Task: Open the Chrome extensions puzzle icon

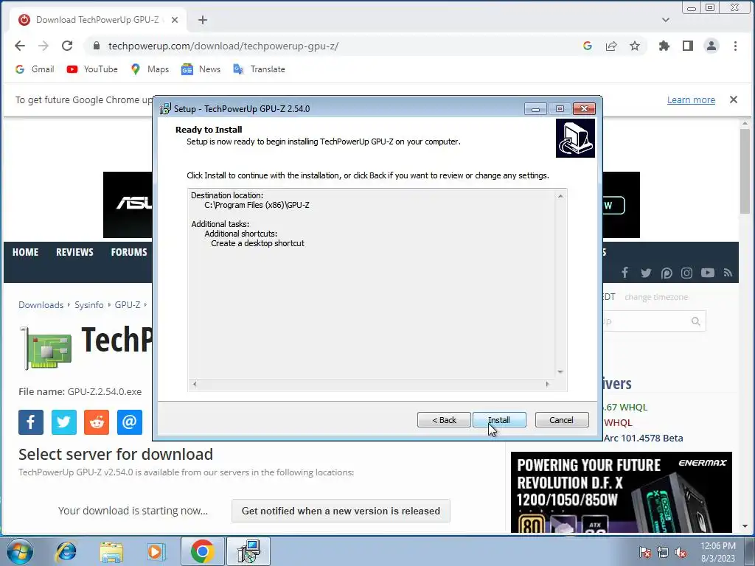Action: [664, 46]
